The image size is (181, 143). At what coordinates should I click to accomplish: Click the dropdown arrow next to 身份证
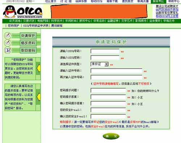(x=106, y=64)
